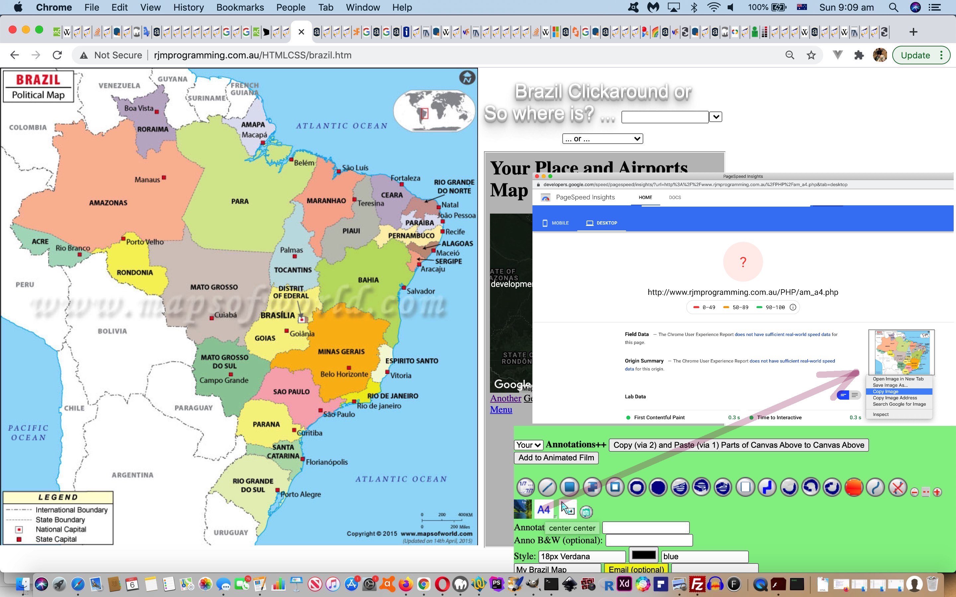Click the 'Copy (via 2) and Paste' button
Screen dimensions: 956x597
click(x=738, y=444)
